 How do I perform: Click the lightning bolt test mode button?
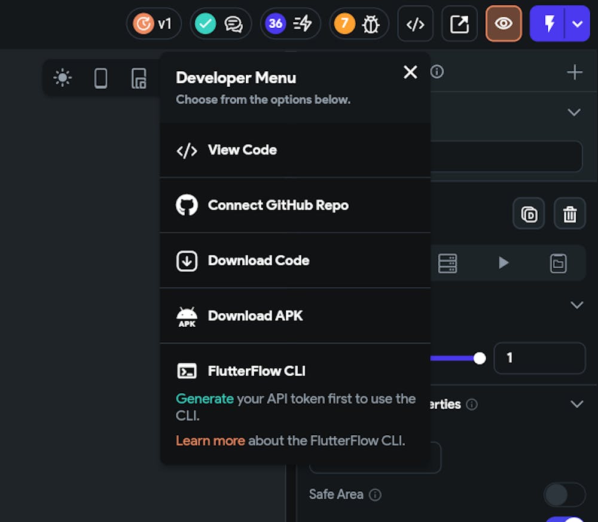548,24
